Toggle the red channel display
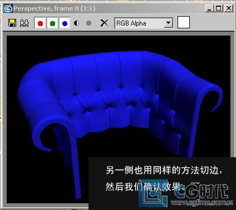 40,23
